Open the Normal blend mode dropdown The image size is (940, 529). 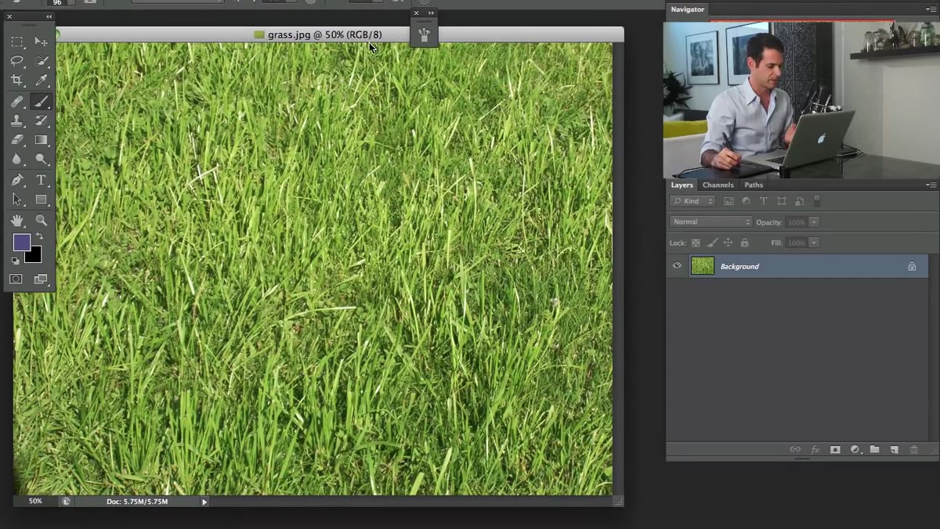coord(710,222)
